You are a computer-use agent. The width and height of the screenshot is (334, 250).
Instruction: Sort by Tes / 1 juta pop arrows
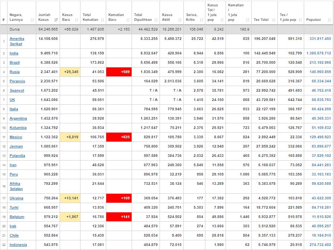[x=300, y=20]
